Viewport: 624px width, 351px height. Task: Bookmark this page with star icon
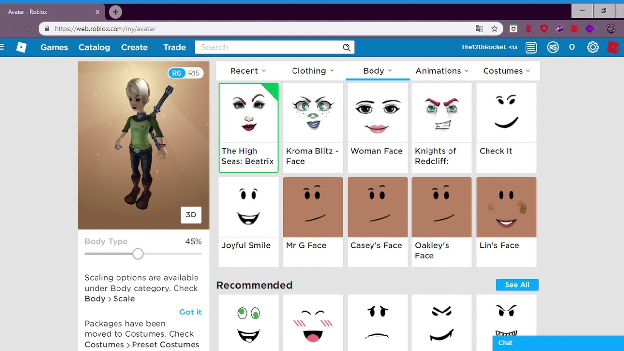coord(494,29)
